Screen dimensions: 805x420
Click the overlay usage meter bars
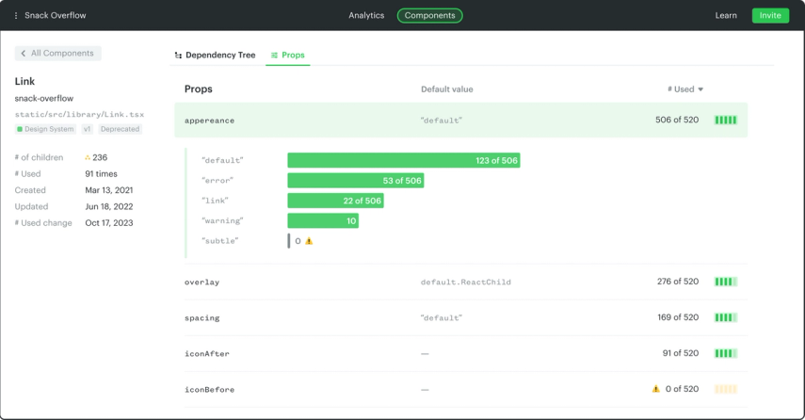coord(726,282)
